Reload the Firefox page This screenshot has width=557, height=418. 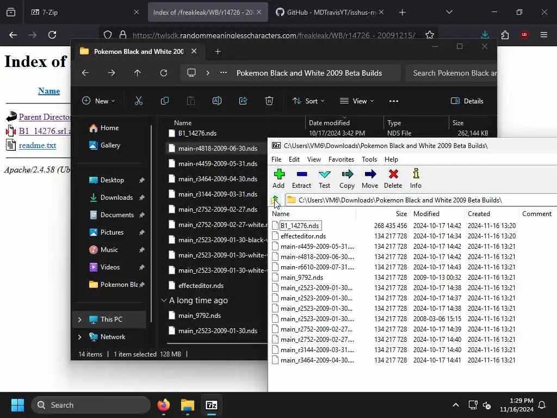point(52,35)
